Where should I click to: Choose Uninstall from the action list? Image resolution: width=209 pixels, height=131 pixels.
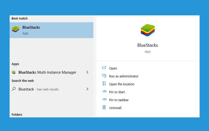tap(115, 108)
